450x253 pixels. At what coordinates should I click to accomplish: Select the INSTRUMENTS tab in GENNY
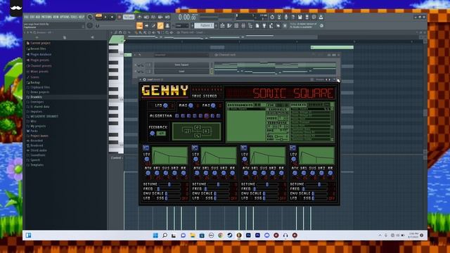click(240, 105)
